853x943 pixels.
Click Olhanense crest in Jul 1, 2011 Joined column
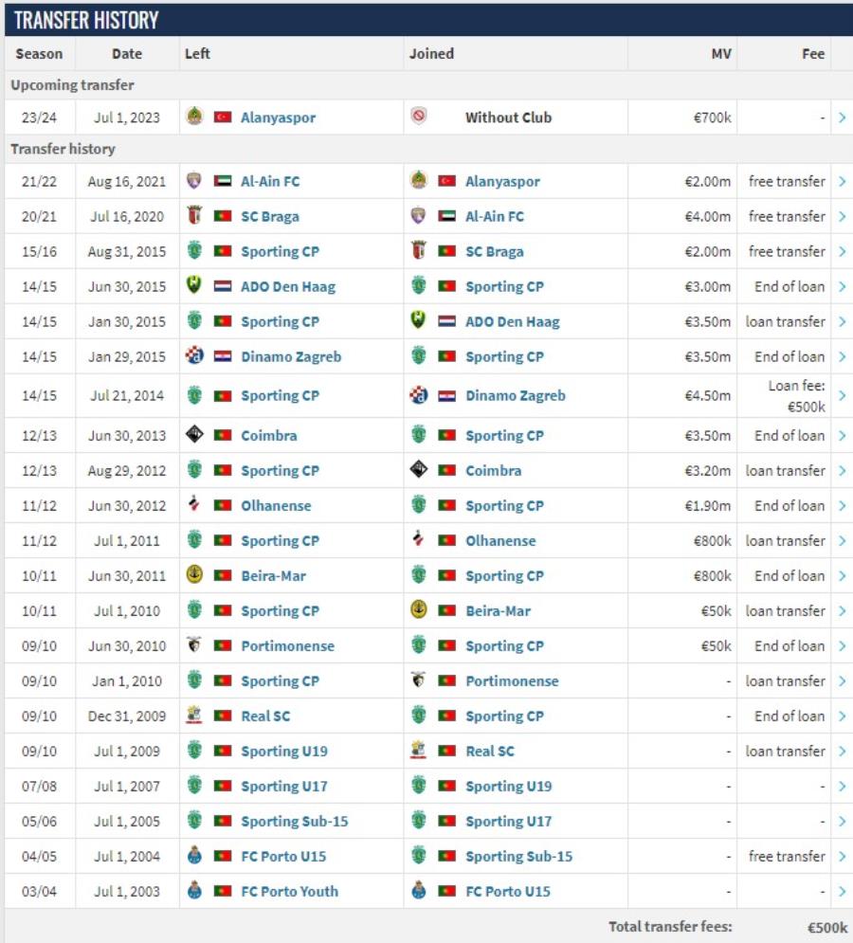pyautogui.click(x=419, y=539)
